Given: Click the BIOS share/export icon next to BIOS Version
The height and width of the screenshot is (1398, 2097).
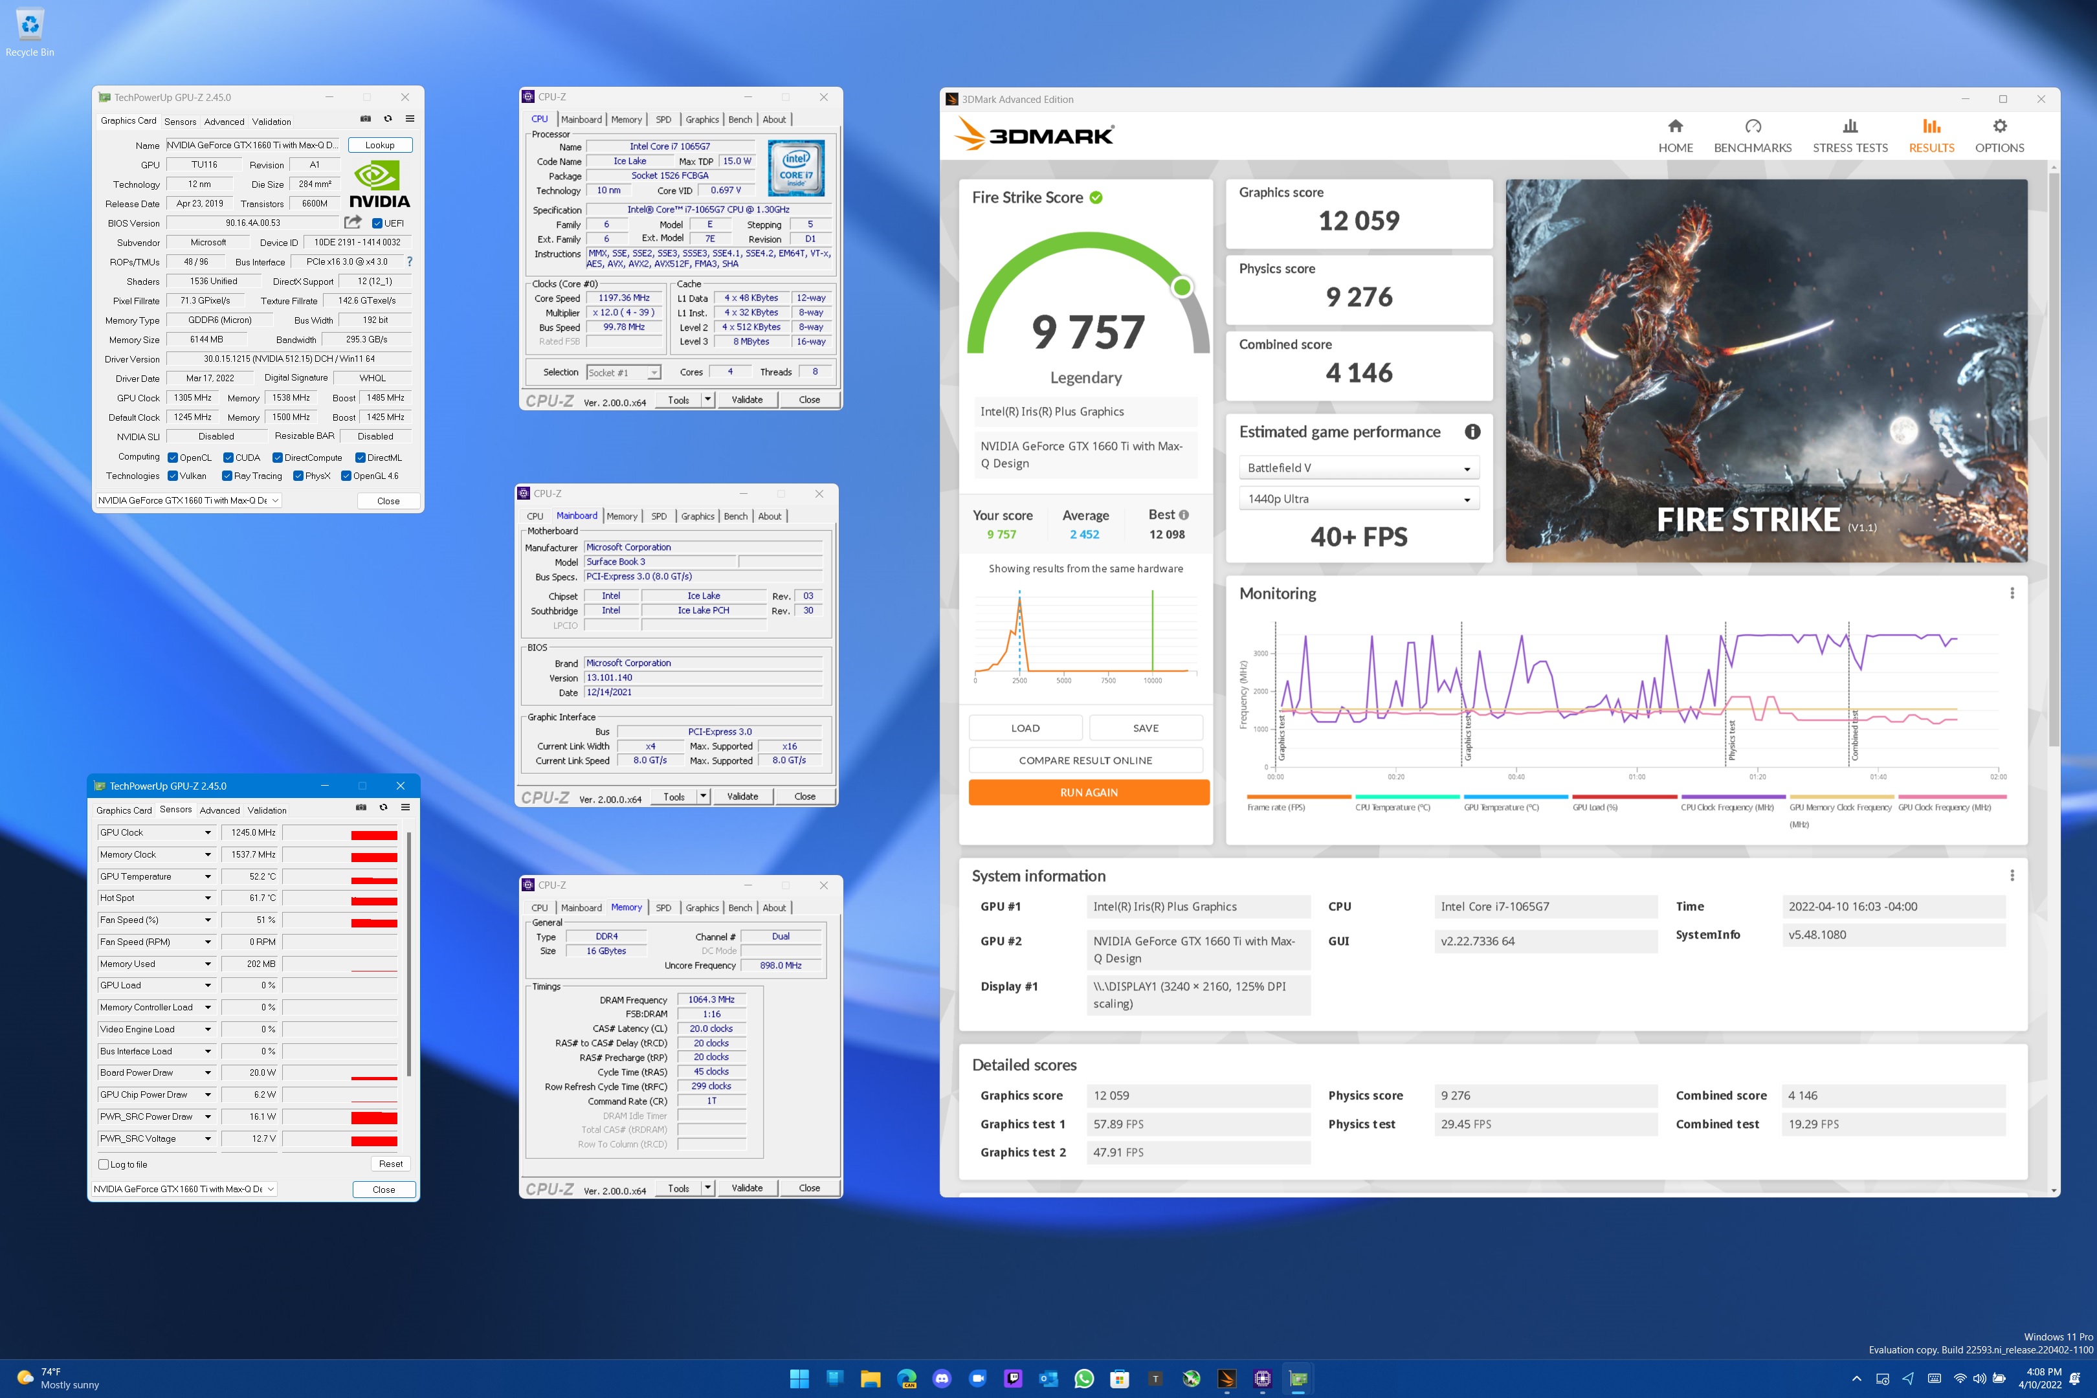Looking at the screenshot, I should [x=353, y=222].
